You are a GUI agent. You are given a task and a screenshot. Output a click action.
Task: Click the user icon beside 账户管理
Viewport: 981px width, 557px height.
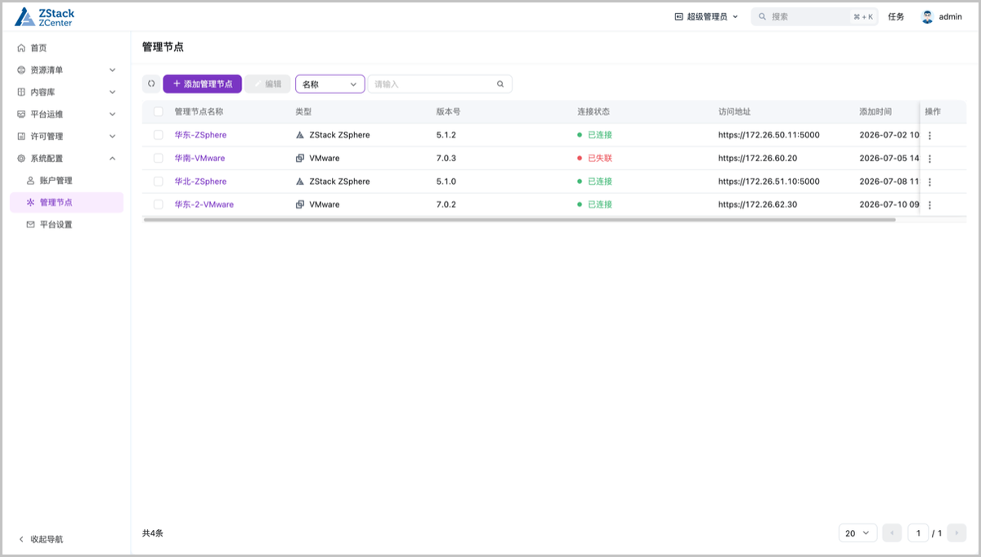pos(31,180)
